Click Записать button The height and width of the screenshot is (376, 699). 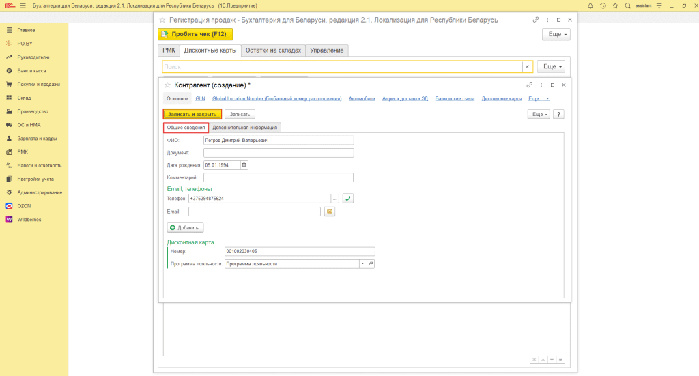[240, 115]
